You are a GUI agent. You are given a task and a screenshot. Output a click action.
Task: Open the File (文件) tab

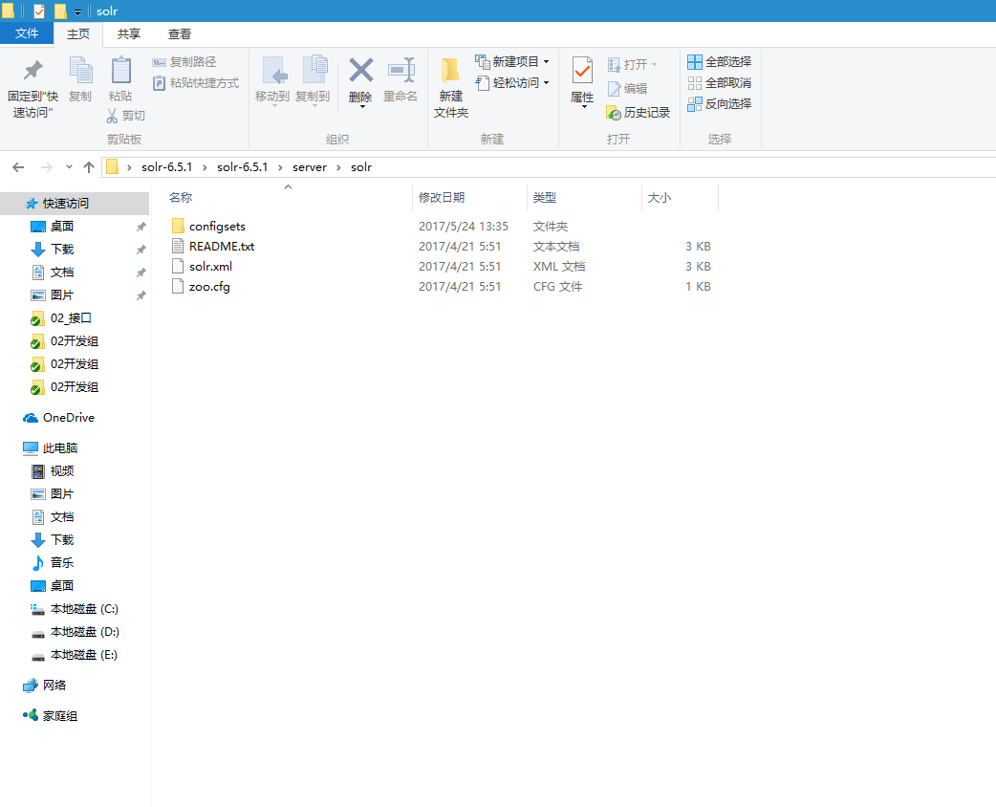[x=27, y=33]
